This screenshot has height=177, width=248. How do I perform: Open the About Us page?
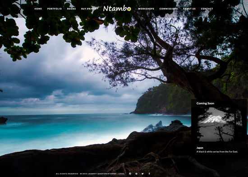(189, 9)
